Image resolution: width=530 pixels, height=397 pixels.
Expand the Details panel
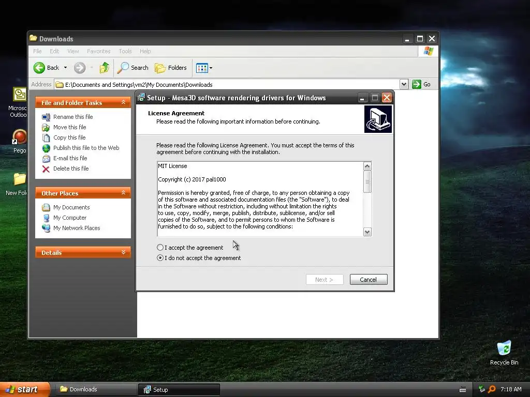tap(123, 252)
